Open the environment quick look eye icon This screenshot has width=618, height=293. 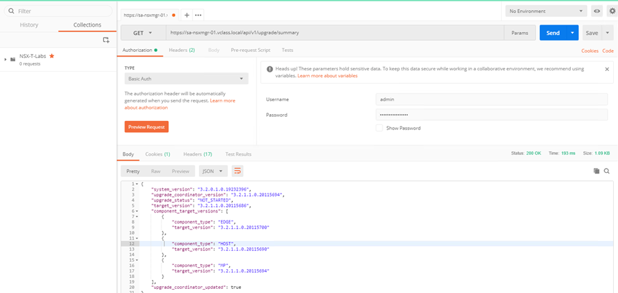click(597, 11)
